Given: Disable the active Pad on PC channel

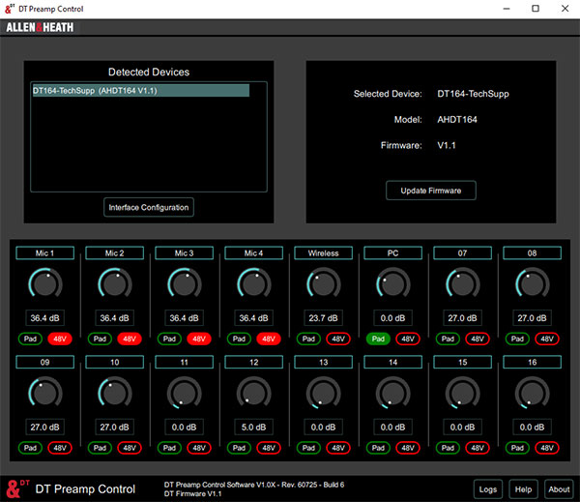Looking at the screenshot, I should point(378,339).
